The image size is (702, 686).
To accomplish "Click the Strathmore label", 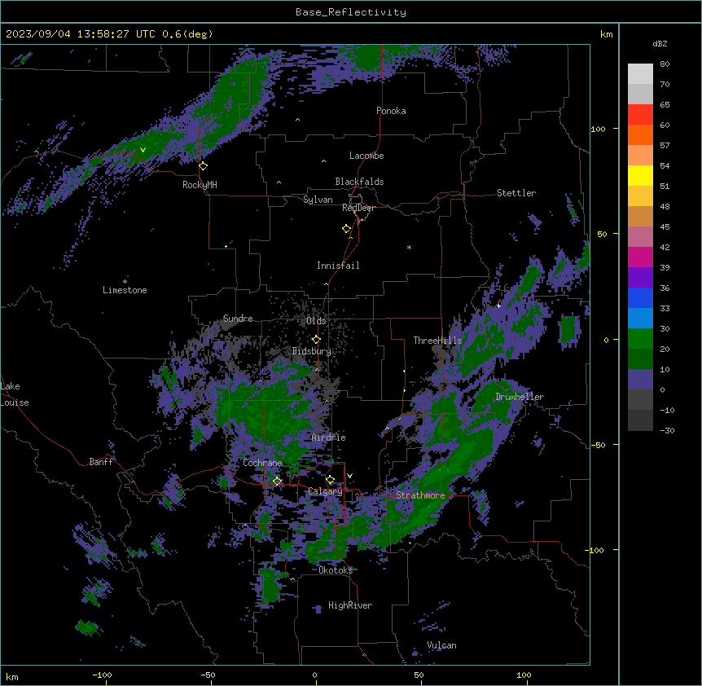I will point(420,495).
